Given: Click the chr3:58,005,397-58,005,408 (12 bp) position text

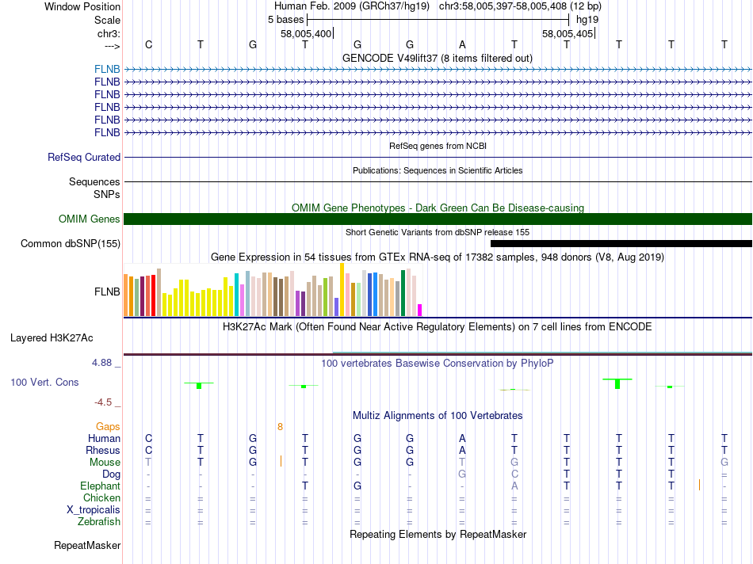Looking at the screenshot, I should tap(520, 6).
